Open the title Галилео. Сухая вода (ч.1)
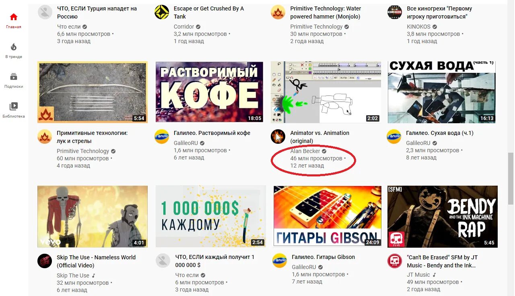This screenshot has width=515, height=296. click(x=440, y=133)
